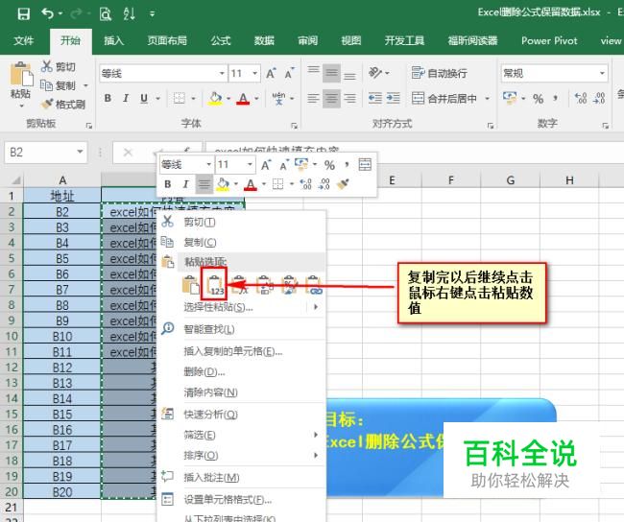
Task: Click the Sort A-Z quick access icon
Action: point(129,14)
